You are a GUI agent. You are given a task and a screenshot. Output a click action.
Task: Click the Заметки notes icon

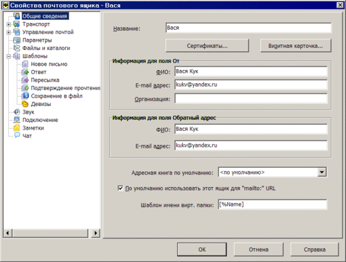[17, 128]
